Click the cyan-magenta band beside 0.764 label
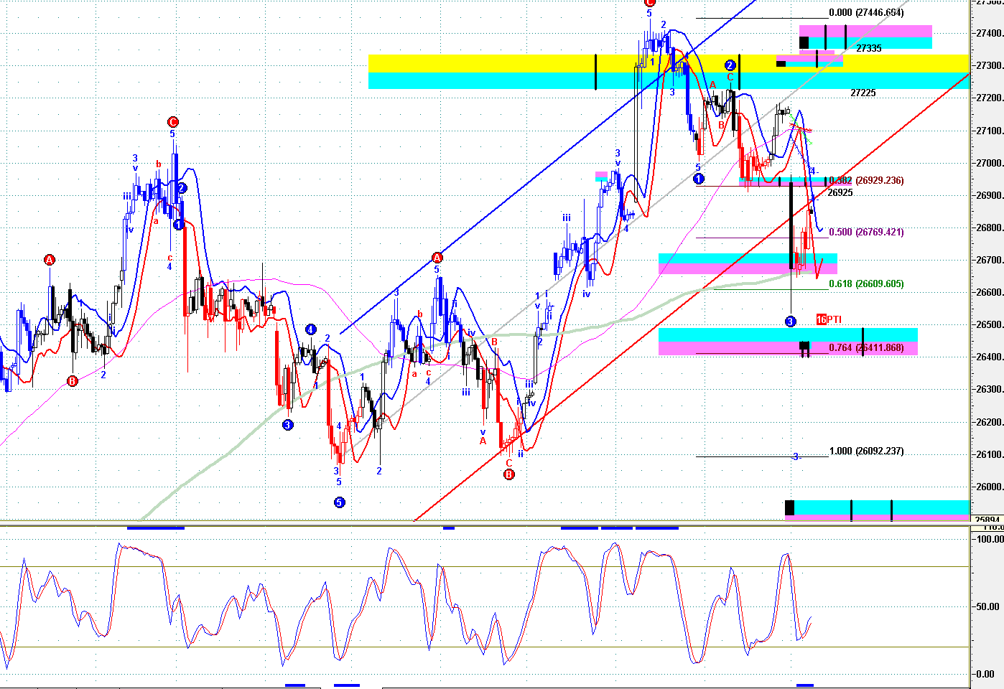The height and width of the screenshot is (689, 1004). (788, 342)
